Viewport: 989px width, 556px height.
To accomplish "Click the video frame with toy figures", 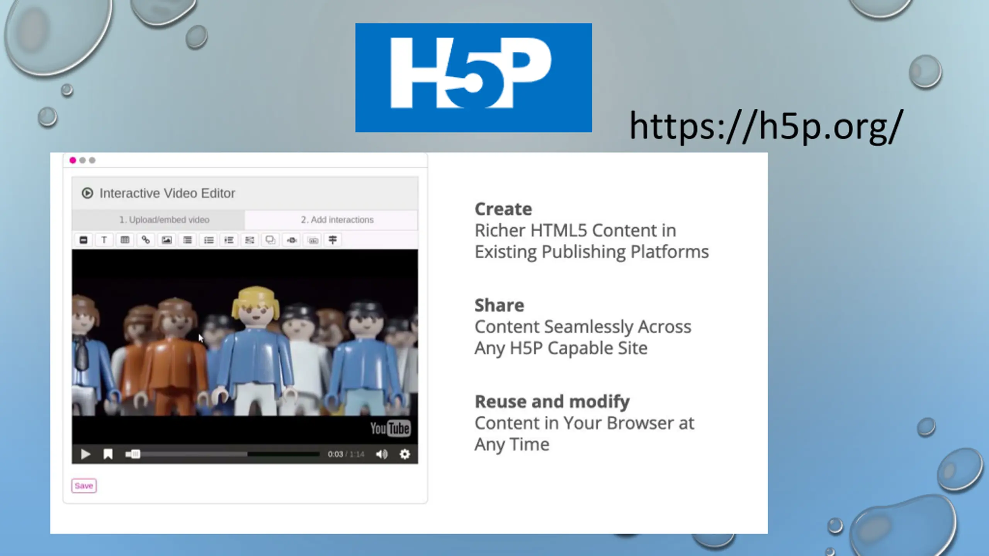I will click(245, 346).
